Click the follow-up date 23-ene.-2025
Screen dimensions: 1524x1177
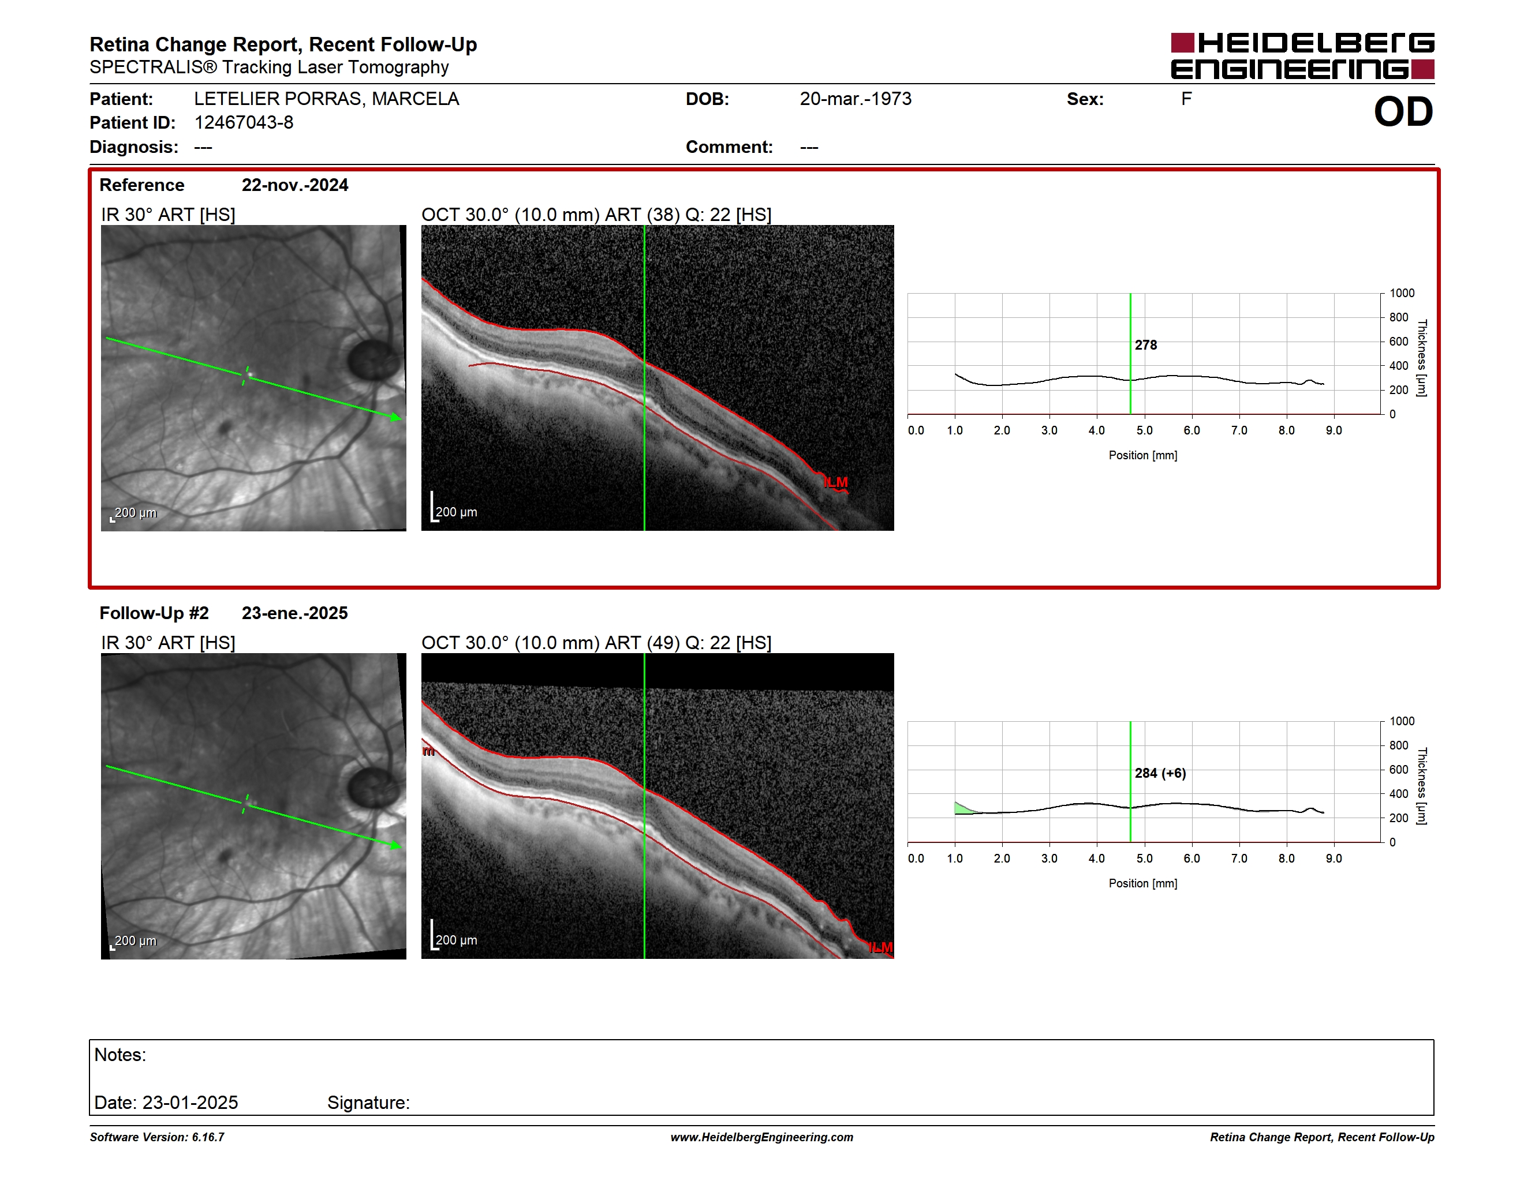294,613
